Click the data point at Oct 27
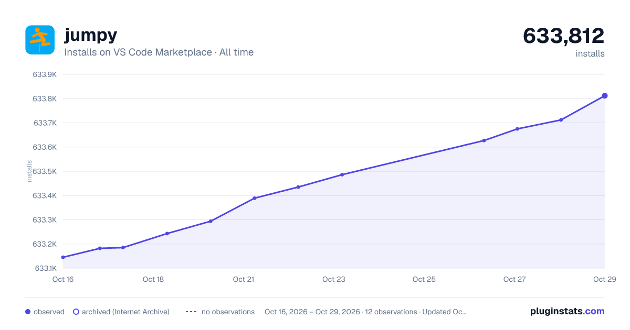 pyautogui.click(x=517, y=129)
